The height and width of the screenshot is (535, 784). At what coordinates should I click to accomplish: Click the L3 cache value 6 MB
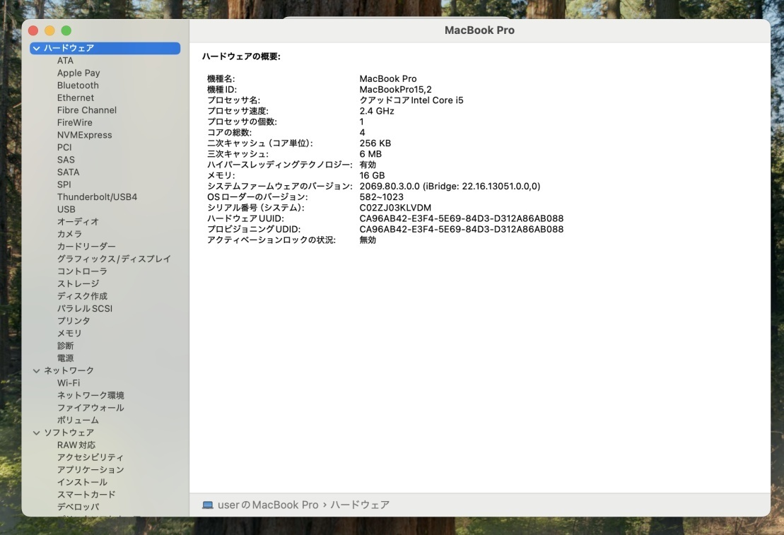(370, 154)
